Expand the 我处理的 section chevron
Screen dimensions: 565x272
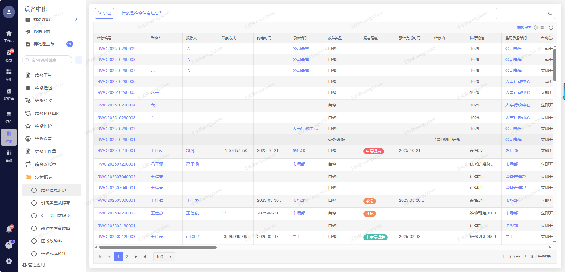coord(76,19)
